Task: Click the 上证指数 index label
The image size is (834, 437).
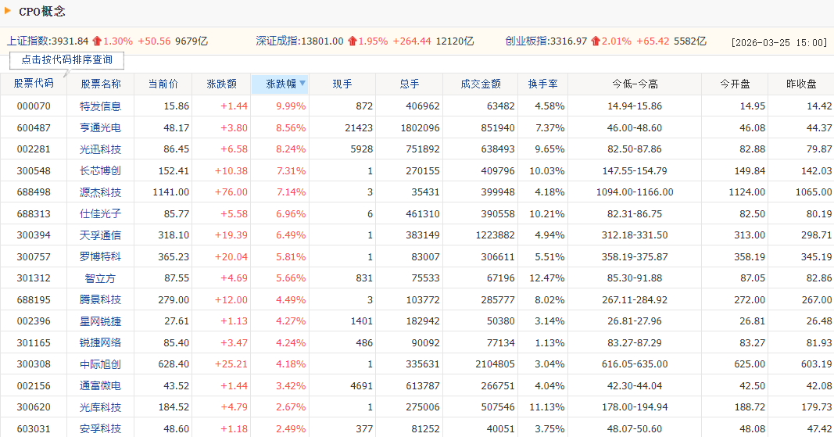Action: [x=27, y=41]
